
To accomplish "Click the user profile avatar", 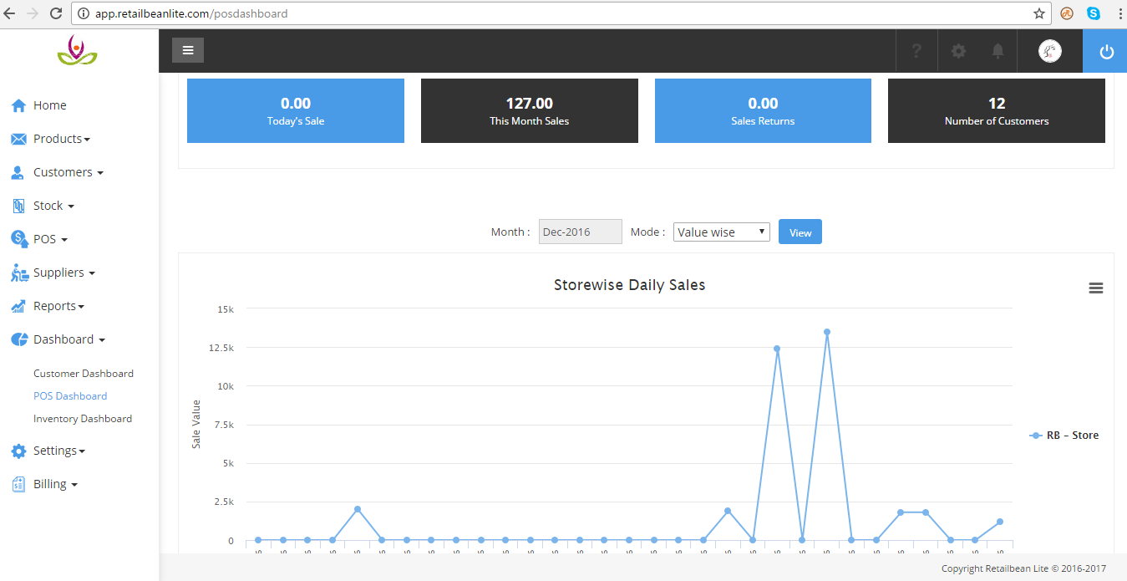I will (x=1049, y=51).
